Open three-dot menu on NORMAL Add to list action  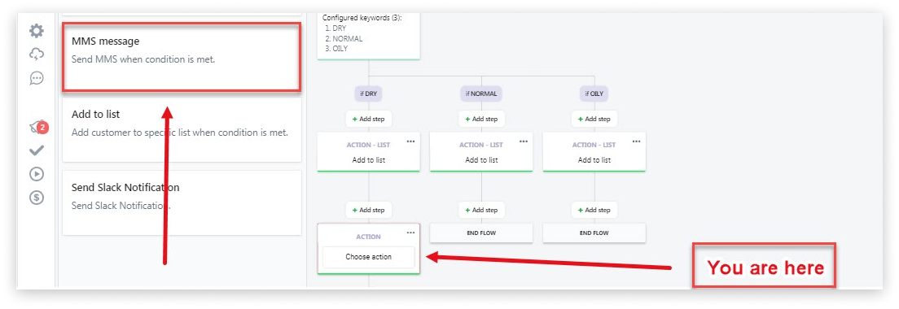[x=524, y=141]
